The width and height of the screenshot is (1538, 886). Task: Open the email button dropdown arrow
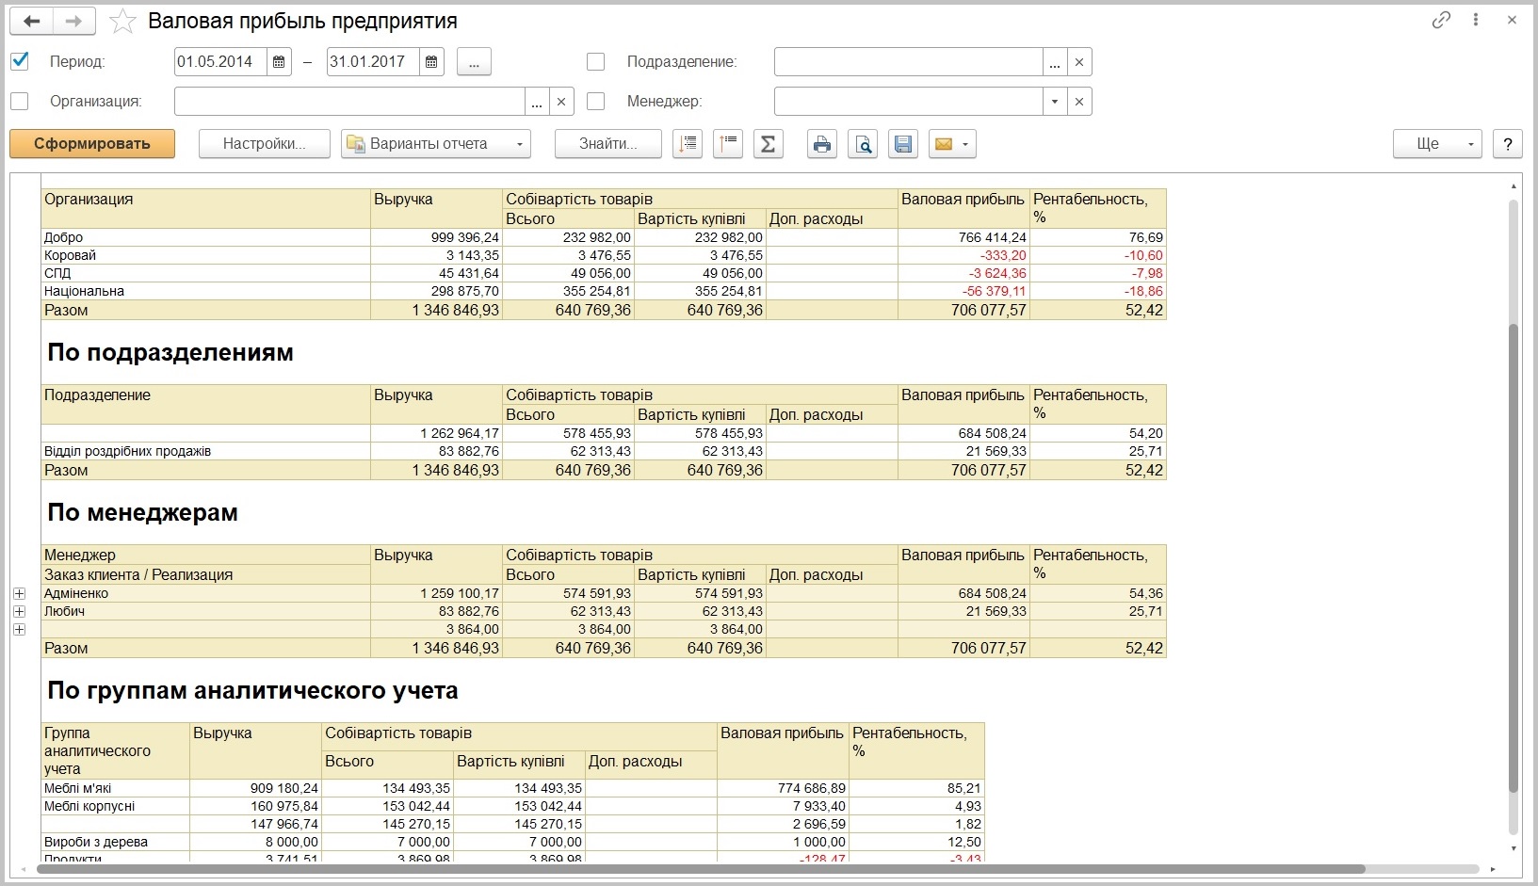point(965,144)
